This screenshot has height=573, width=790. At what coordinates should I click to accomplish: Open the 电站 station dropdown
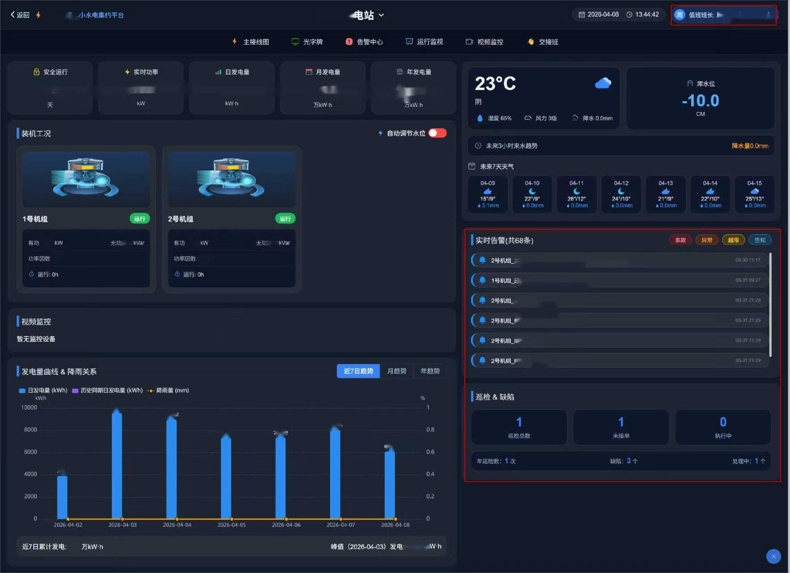381,15
